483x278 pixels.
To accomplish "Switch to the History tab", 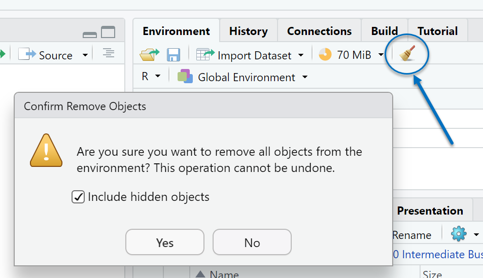I will pos(248,31).
